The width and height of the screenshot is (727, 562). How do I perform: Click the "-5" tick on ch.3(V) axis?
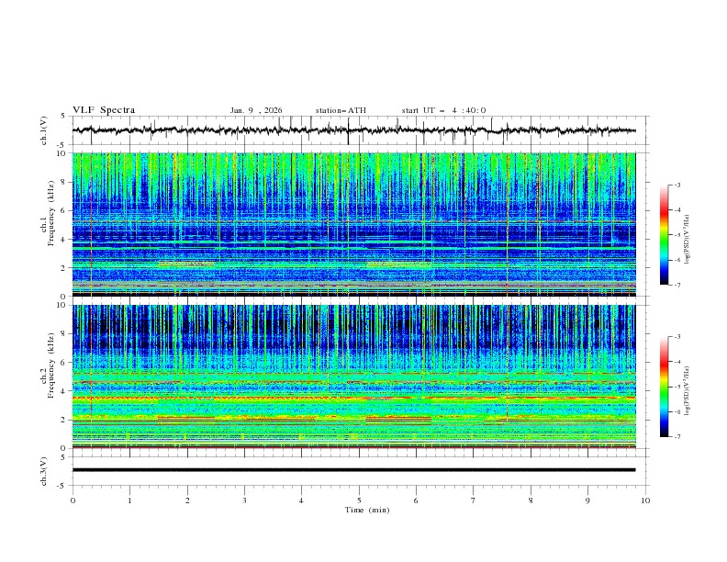[x=62, y=486]
